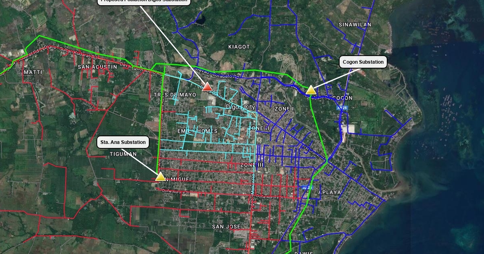Select the SAN AGUSTIN place label

(x=97, y=67)
